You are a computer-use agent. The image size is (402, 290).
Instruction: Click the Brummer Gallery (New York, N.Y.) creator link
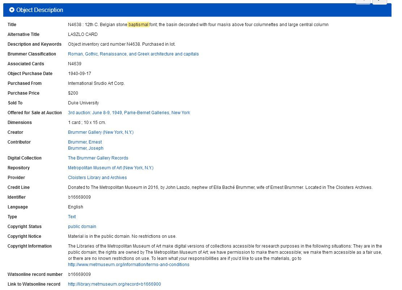[x=101, y=132]
